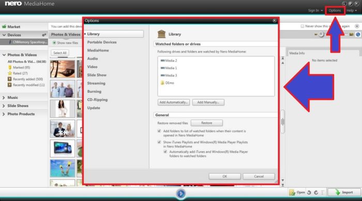Click the Open folder icon
The height and width of the screenshot is (201, 362).
click(292, 192)
